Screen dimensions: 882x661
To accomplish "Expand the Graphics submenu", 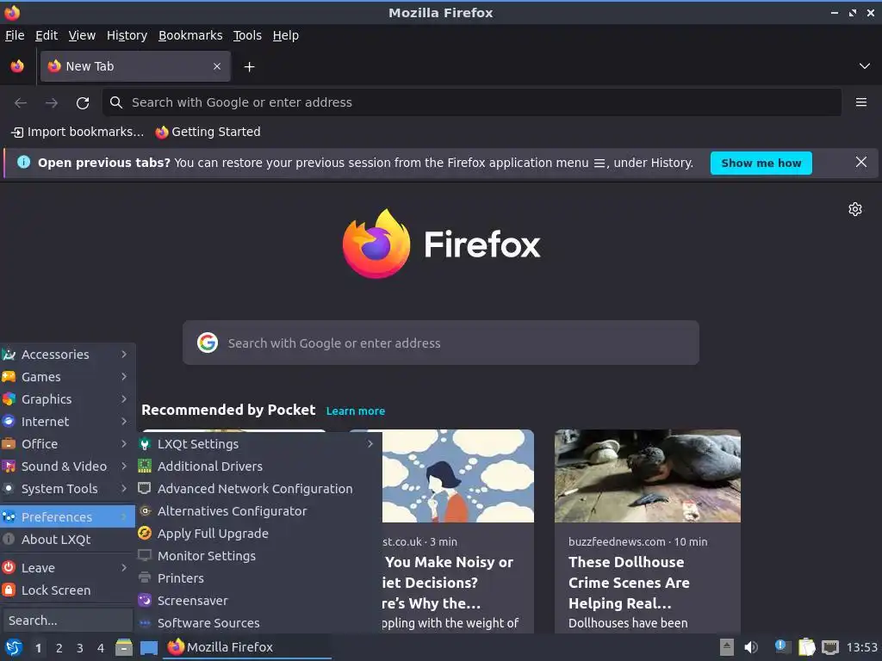I will pyautogui.click(x=67, y=399).
